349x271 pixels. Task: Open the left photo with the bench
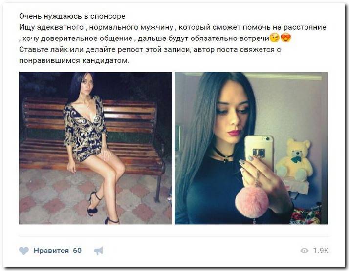[95, 148]
